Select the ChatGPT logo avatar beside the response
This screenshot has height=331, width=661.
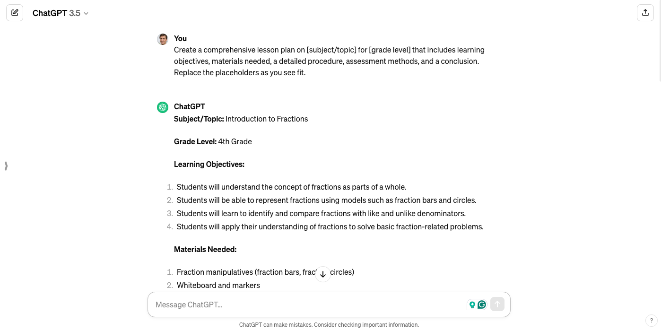coord(163,107)
